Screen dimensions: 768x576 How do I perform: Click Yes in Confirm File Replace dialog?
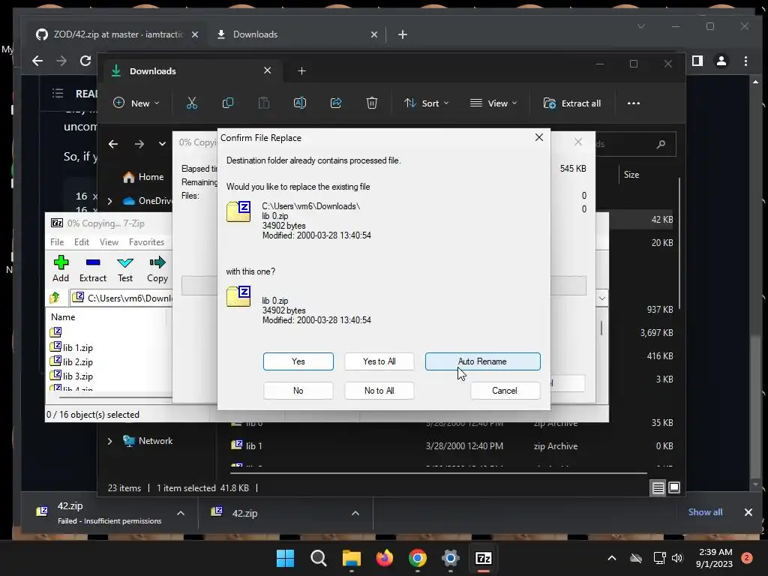click(298, 361)
